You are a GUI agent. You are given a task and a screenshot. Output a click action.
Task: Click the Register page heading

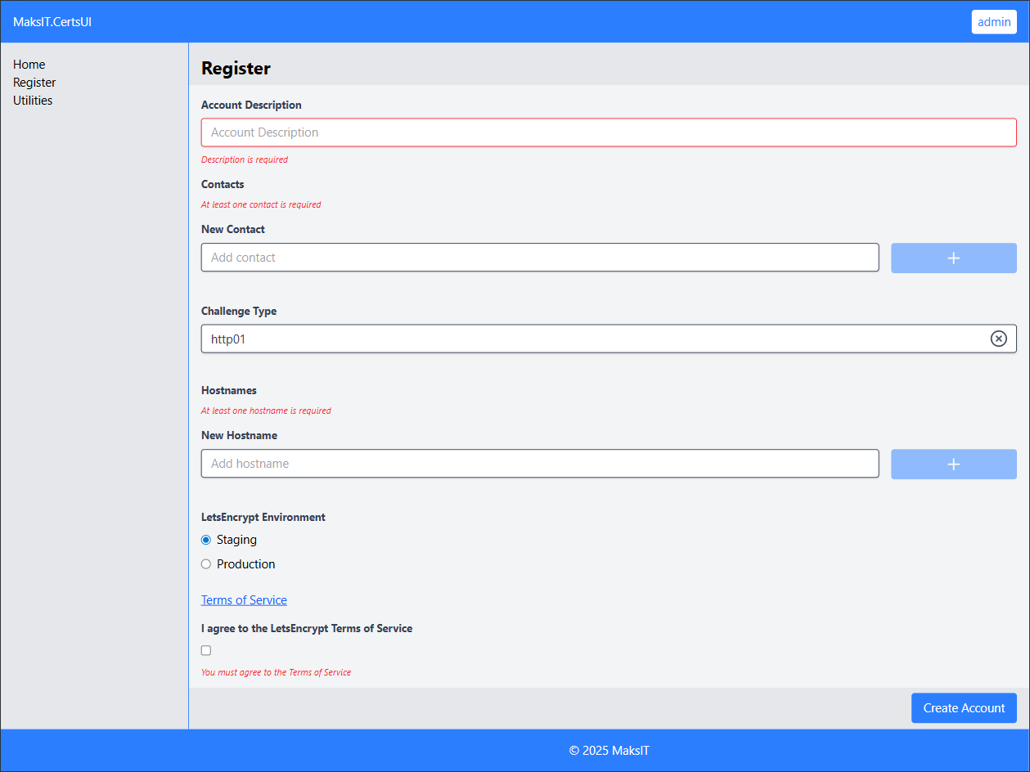coord(236,69)
